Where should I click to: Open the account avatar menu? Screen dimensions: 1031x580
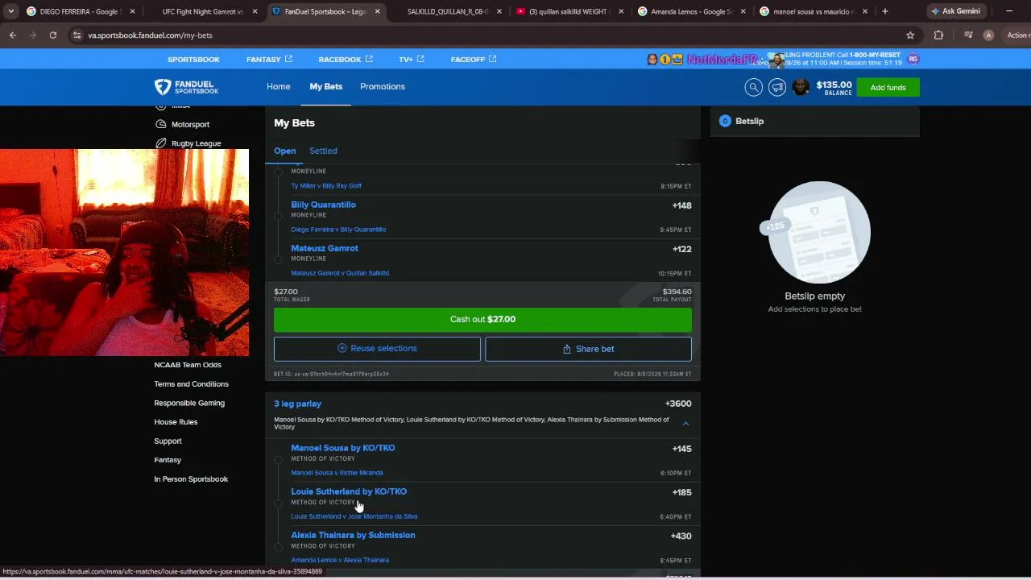click(x=801, y=87)
